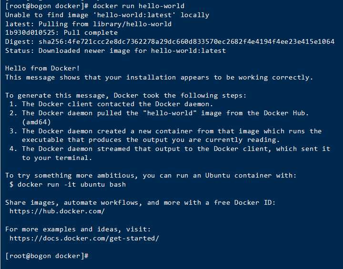Click the 'Hello from Docker!' line
Viewport: 343px width, 269px height.
(43, 68)
